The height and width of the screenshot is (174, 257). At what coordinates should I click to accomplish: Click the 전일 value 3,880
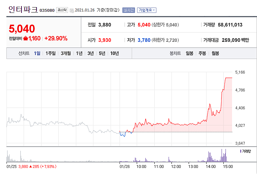(105, 25)
